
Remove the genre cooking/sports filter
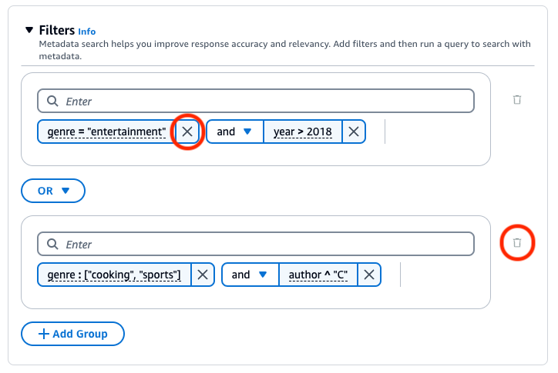coord(203,275)
